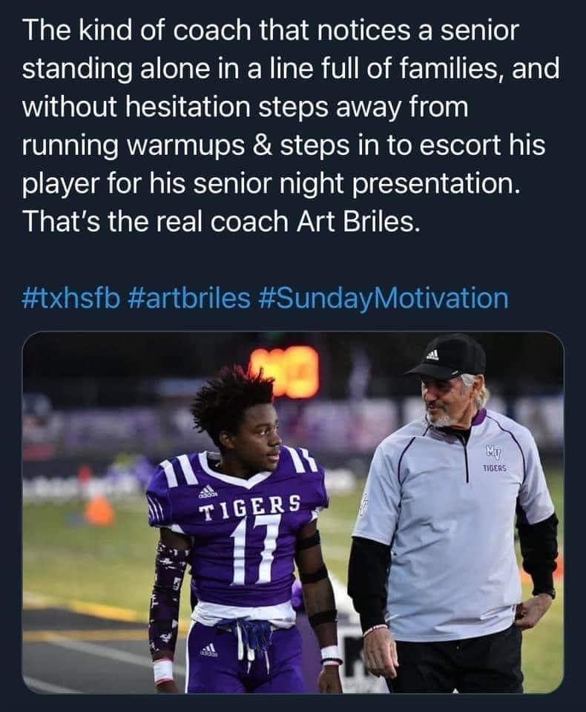Click the TIGERS lettering on the jersey

(250, 507)
